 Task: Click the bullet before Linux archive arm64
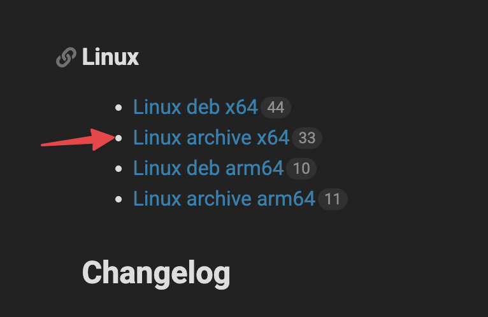click(x=118, y=199)
